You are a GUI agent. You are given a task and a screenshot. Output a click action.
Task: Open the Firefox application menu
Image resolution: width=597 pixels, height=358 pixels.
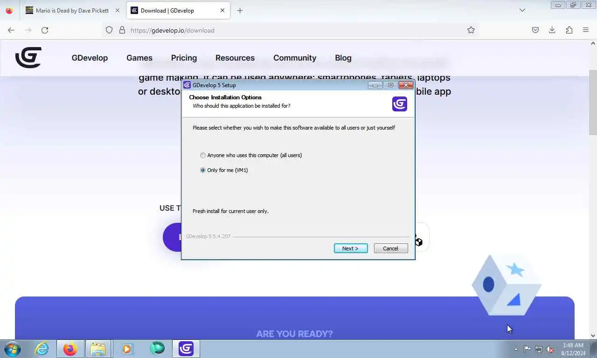coord(586,30)
